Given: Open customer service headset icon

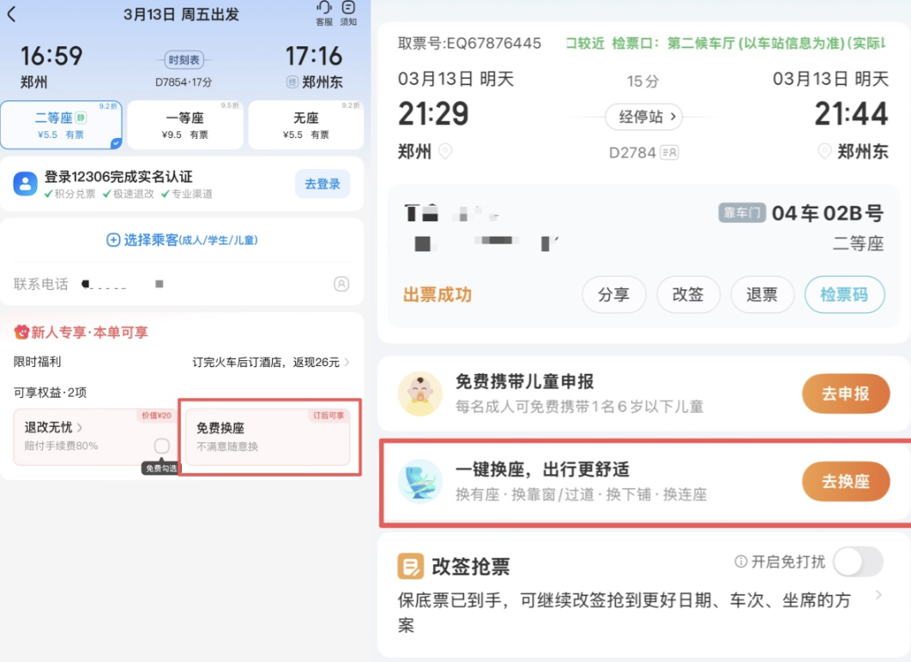Looking at the screenshot, I should tap(323, 9).
